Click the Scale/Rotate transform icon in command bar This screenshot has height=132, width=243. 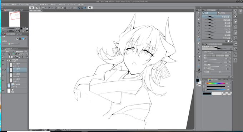click(x=65, y=7)
